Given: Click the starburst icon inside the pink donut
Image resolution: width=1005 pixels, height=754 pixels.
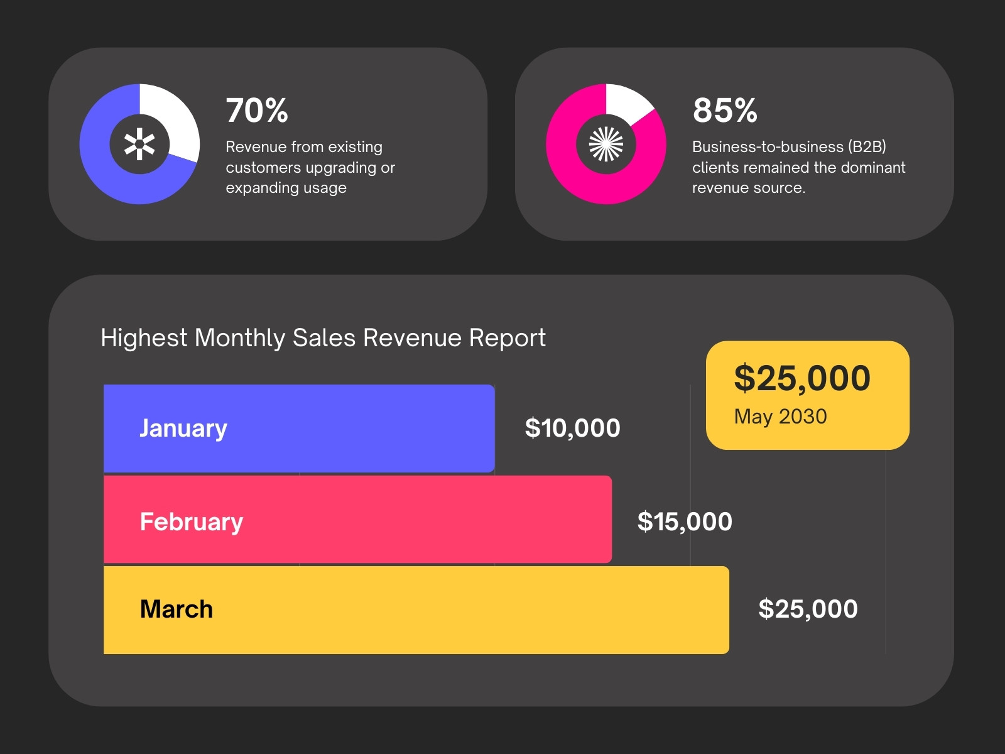Looking at the screenshot, I should (x=606, y=145).
